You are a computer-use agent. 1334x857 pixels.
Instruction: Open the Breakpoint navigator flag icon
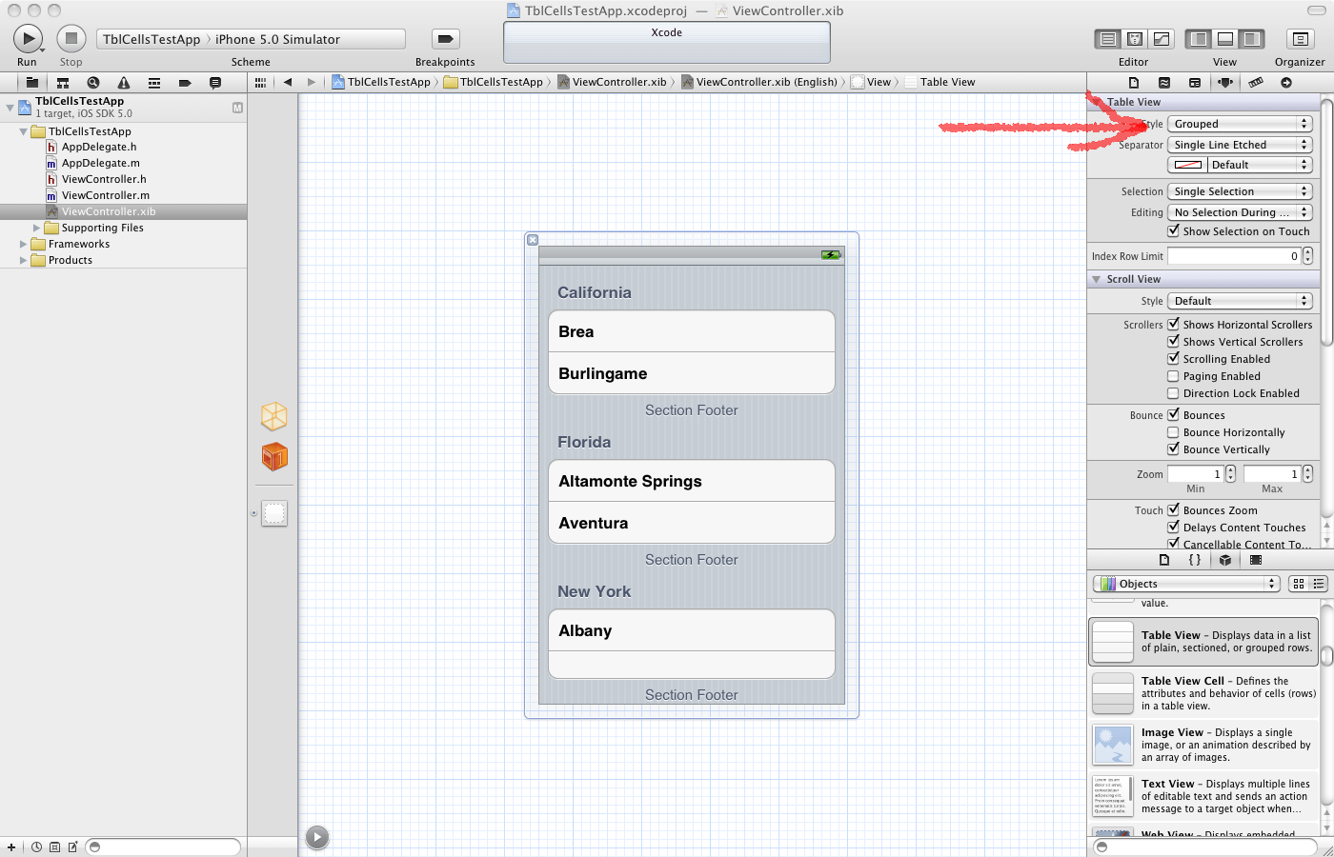click(x=185, y=82)
